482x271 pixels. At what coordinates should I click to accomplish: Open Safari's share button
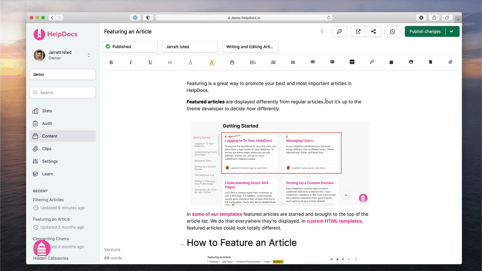pyautogui.click(x=434, y=18)
